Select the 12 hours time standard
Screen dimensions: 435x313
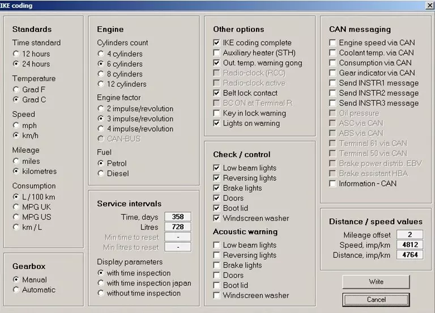pos(16,54)
